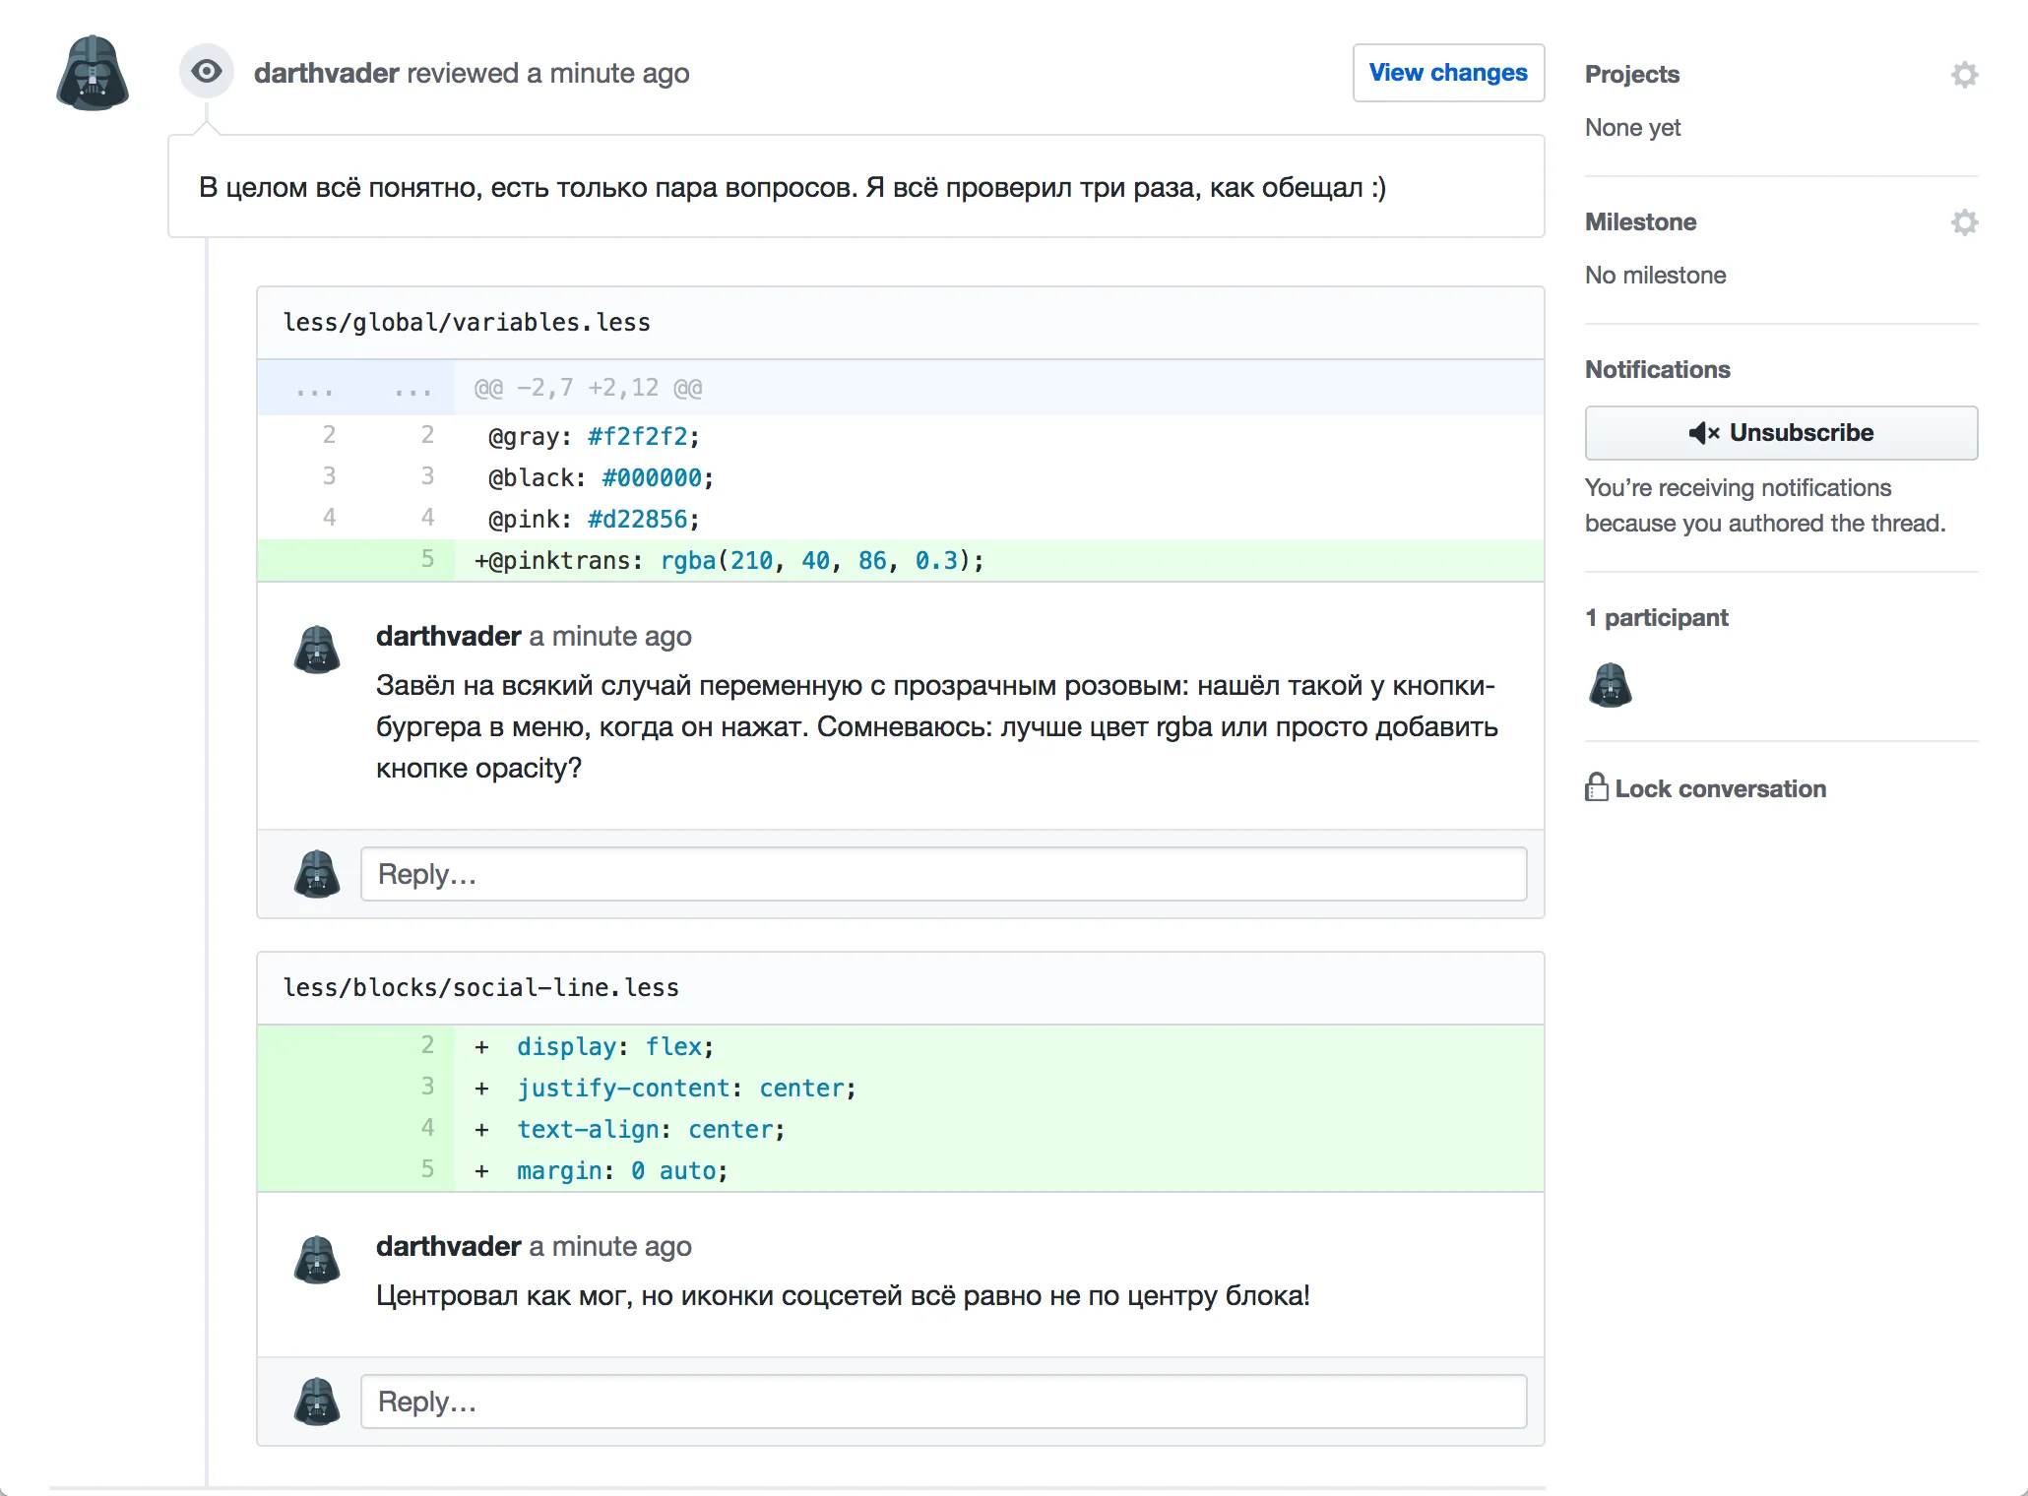Click timestamp on centering comment
This screenshot has height=1496, width=2028.
coord(610,1247)
